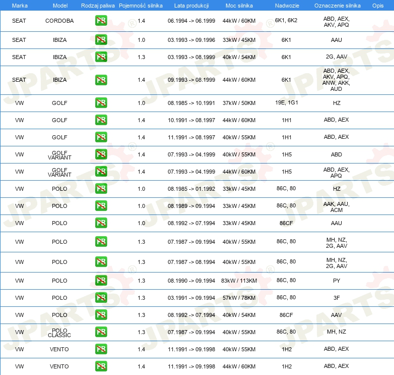The width and height of the screenshot is (394, 375).
Task: Click the date range 10.1991 -> 08.1997
Action: pyautogui.click(x=191, y=120)
